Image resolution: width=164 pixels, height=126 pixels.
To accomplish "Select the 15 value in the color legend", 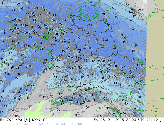I will click(x=18, y=124).
